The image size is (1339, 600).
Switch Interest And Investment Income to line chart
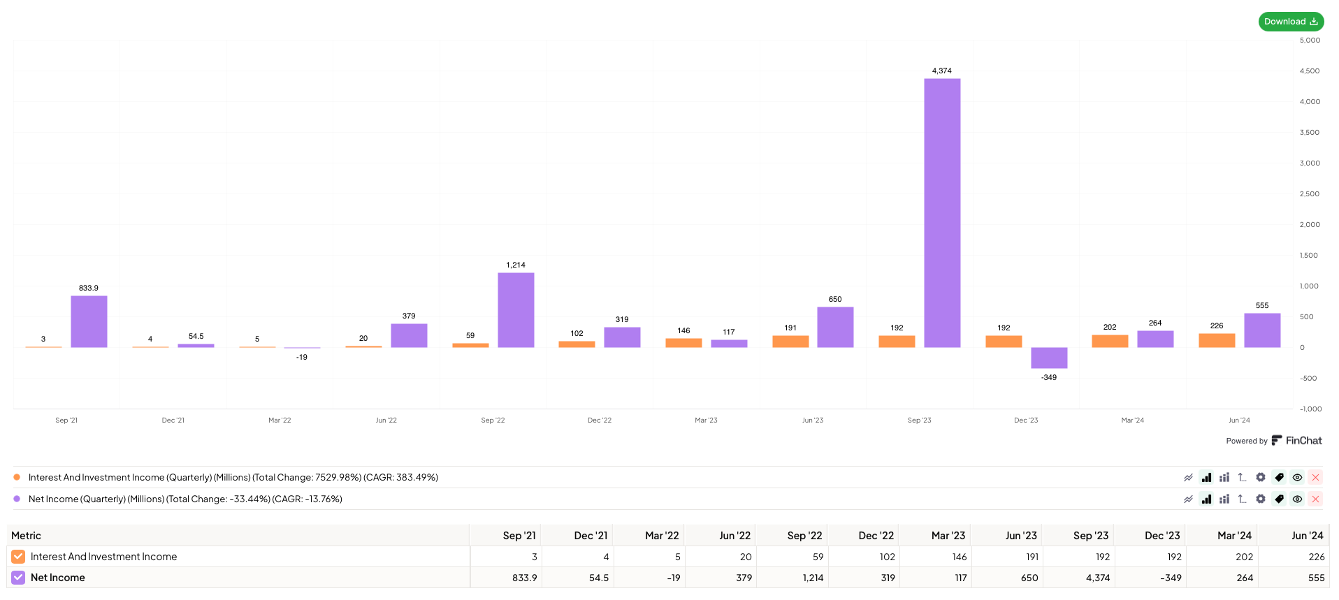[1188, 478]
